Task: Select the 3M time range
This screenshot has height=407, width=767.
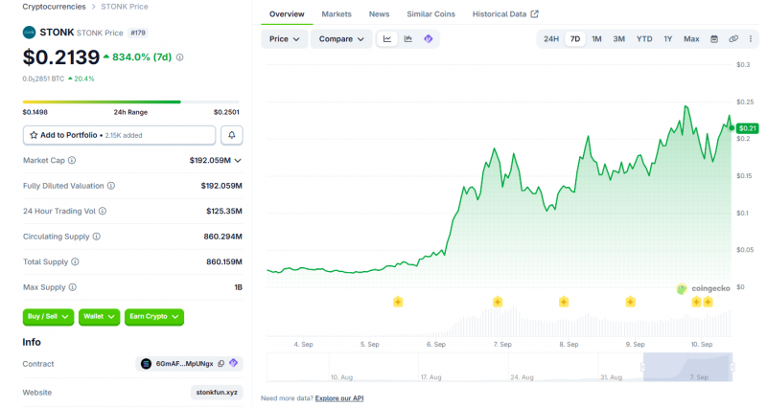Action: click(x=618, y=39)
